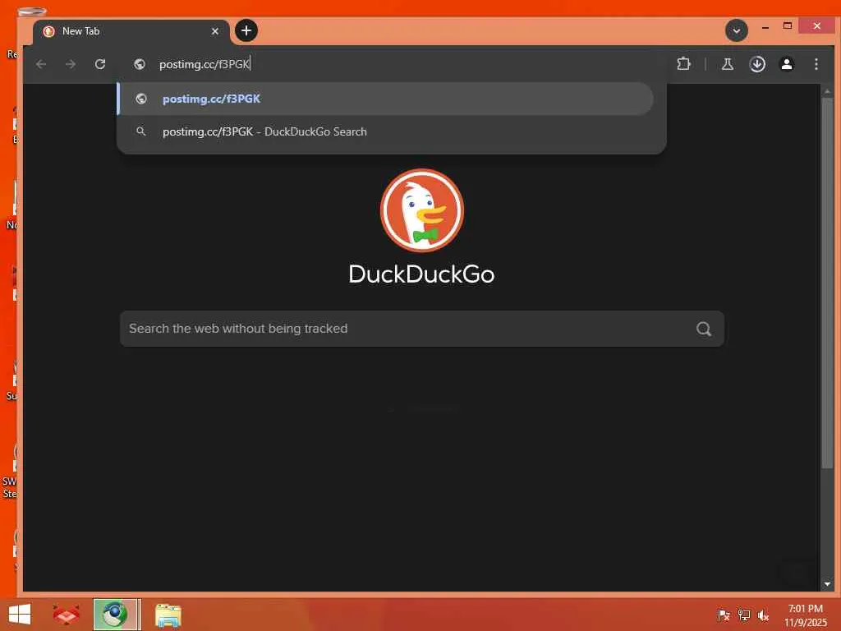
Task: Click the search web without being tracked field
Action: pos(421,329)
